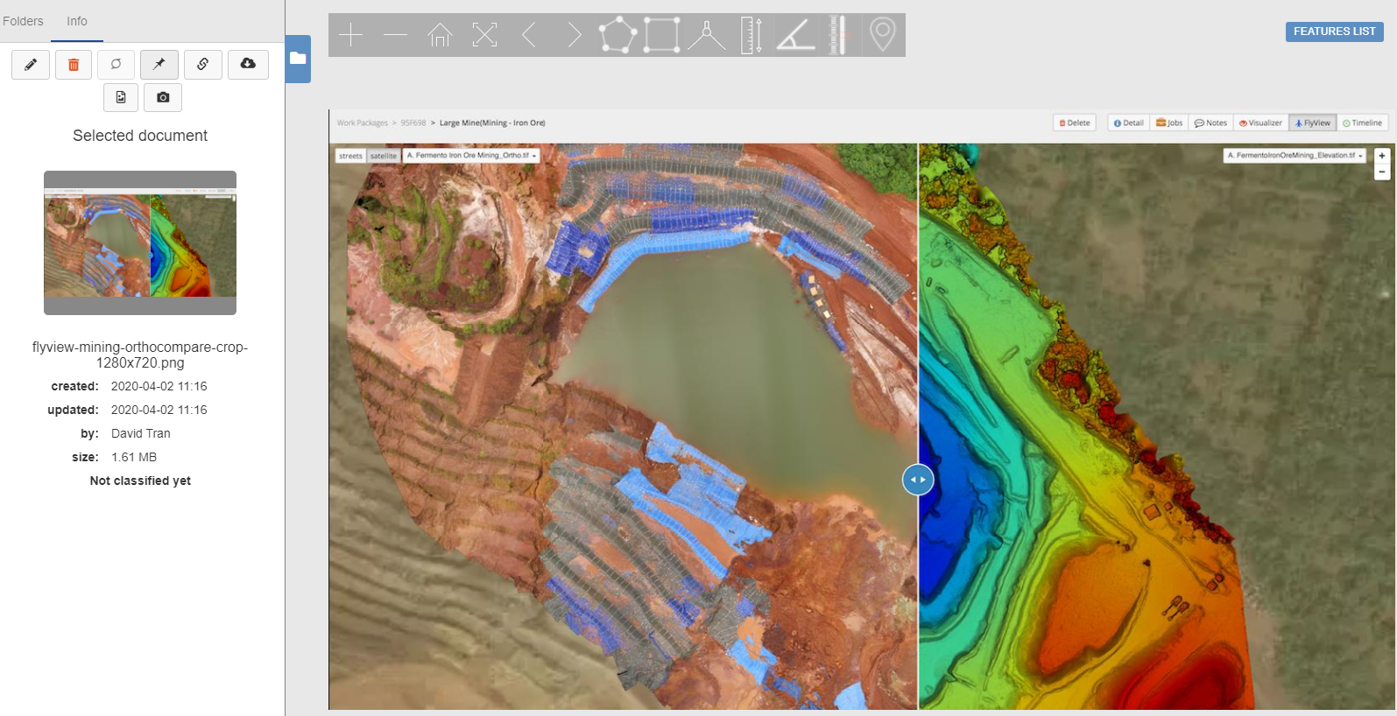The image size is (1397, 716).
Task: Open the Elevation.tif layer dropdown
Action: click(1295, 156)
